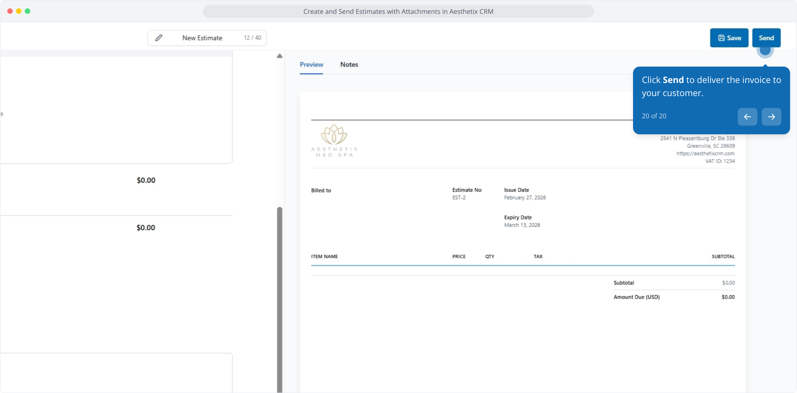Screen dimensions: 797x393
Task: Click the page title bar text
Action: (x=398, y=11)
